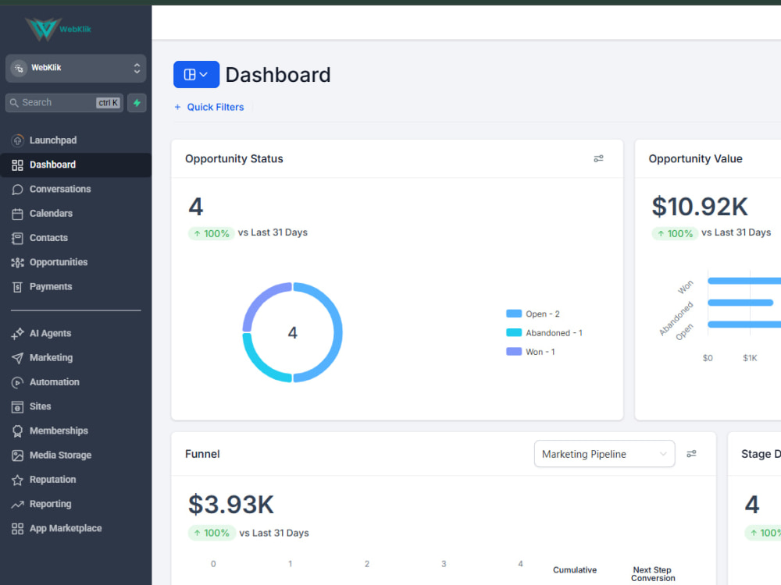Click the Marketing paper plane icon
This screenshot has height=585, width=781.
tap(17, 358)
